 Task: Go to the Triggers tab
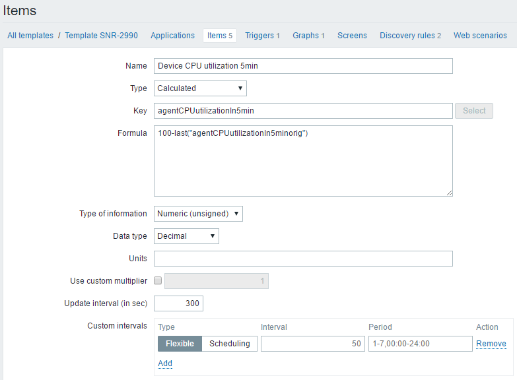point(262,36)
